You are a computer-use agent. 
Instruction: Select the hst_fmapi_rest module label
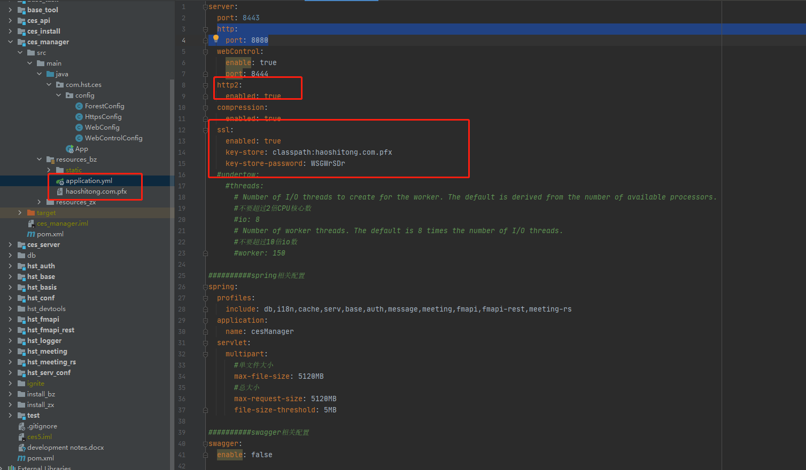[51, 330]
